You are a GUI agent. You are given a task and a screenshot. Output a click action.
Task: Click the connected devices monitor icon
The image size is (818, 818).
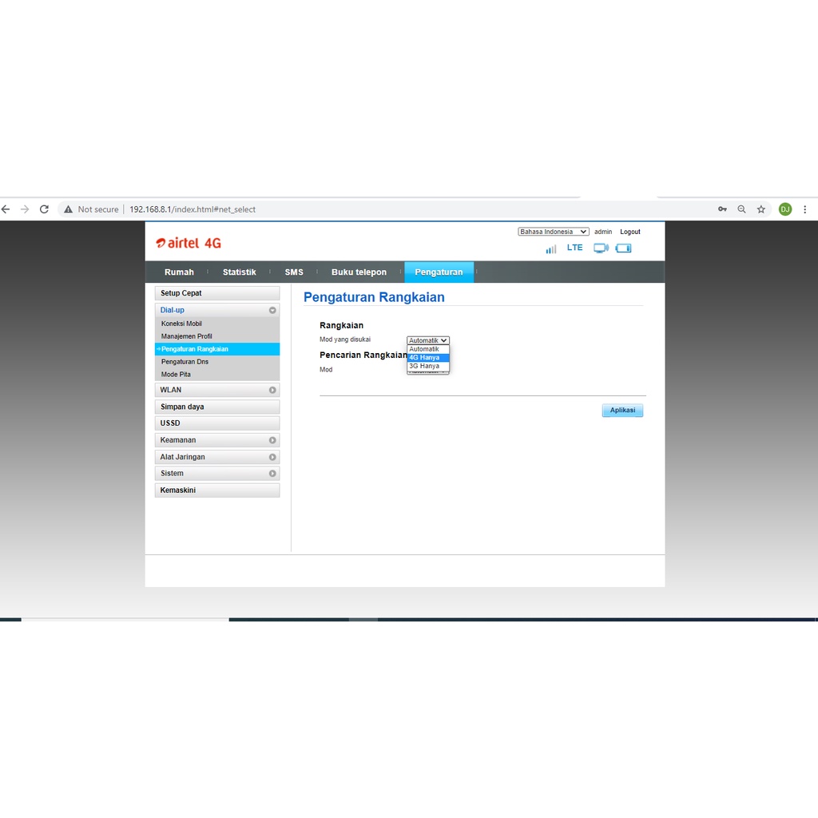tap(601, 248)
